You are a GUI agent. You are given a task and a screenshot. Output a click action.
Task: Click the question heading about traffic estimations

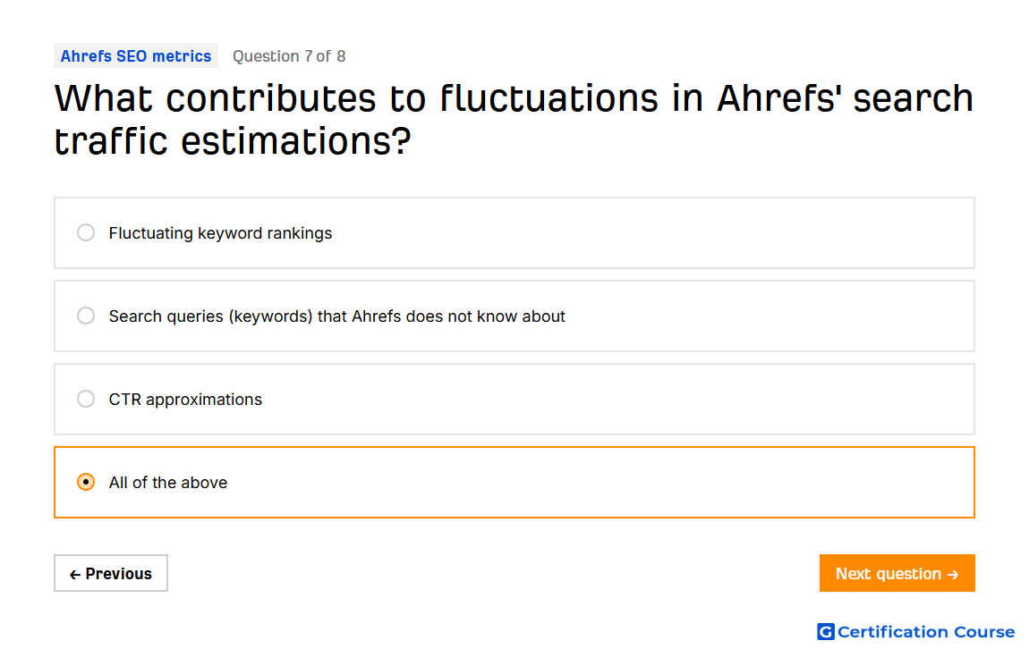[514, 119]
